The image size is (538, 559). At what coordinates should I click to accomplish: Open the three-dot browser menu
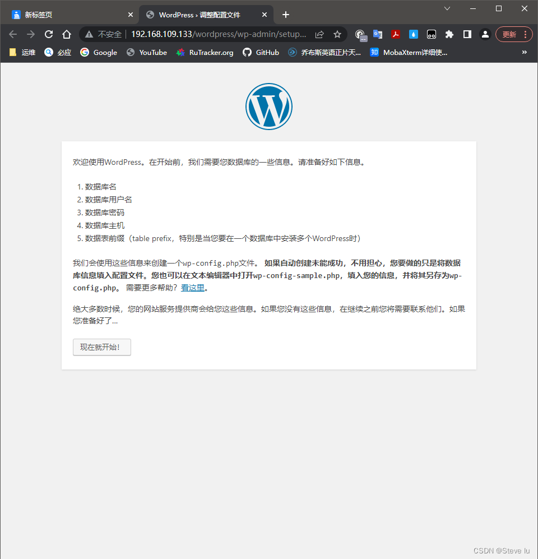pos(526,34)
